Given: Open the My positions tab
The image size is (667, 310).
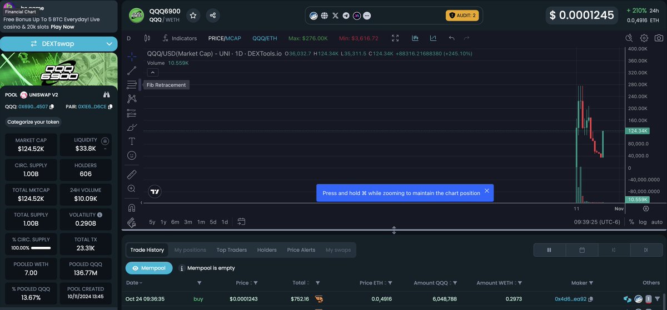Looking at the screenshot, I should (x=190, y=250).
